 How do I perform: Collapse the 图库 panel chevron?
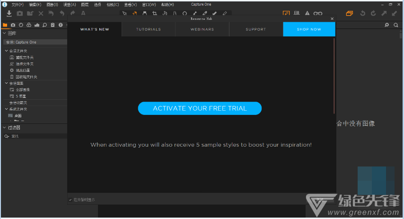[x=4, y=33]
